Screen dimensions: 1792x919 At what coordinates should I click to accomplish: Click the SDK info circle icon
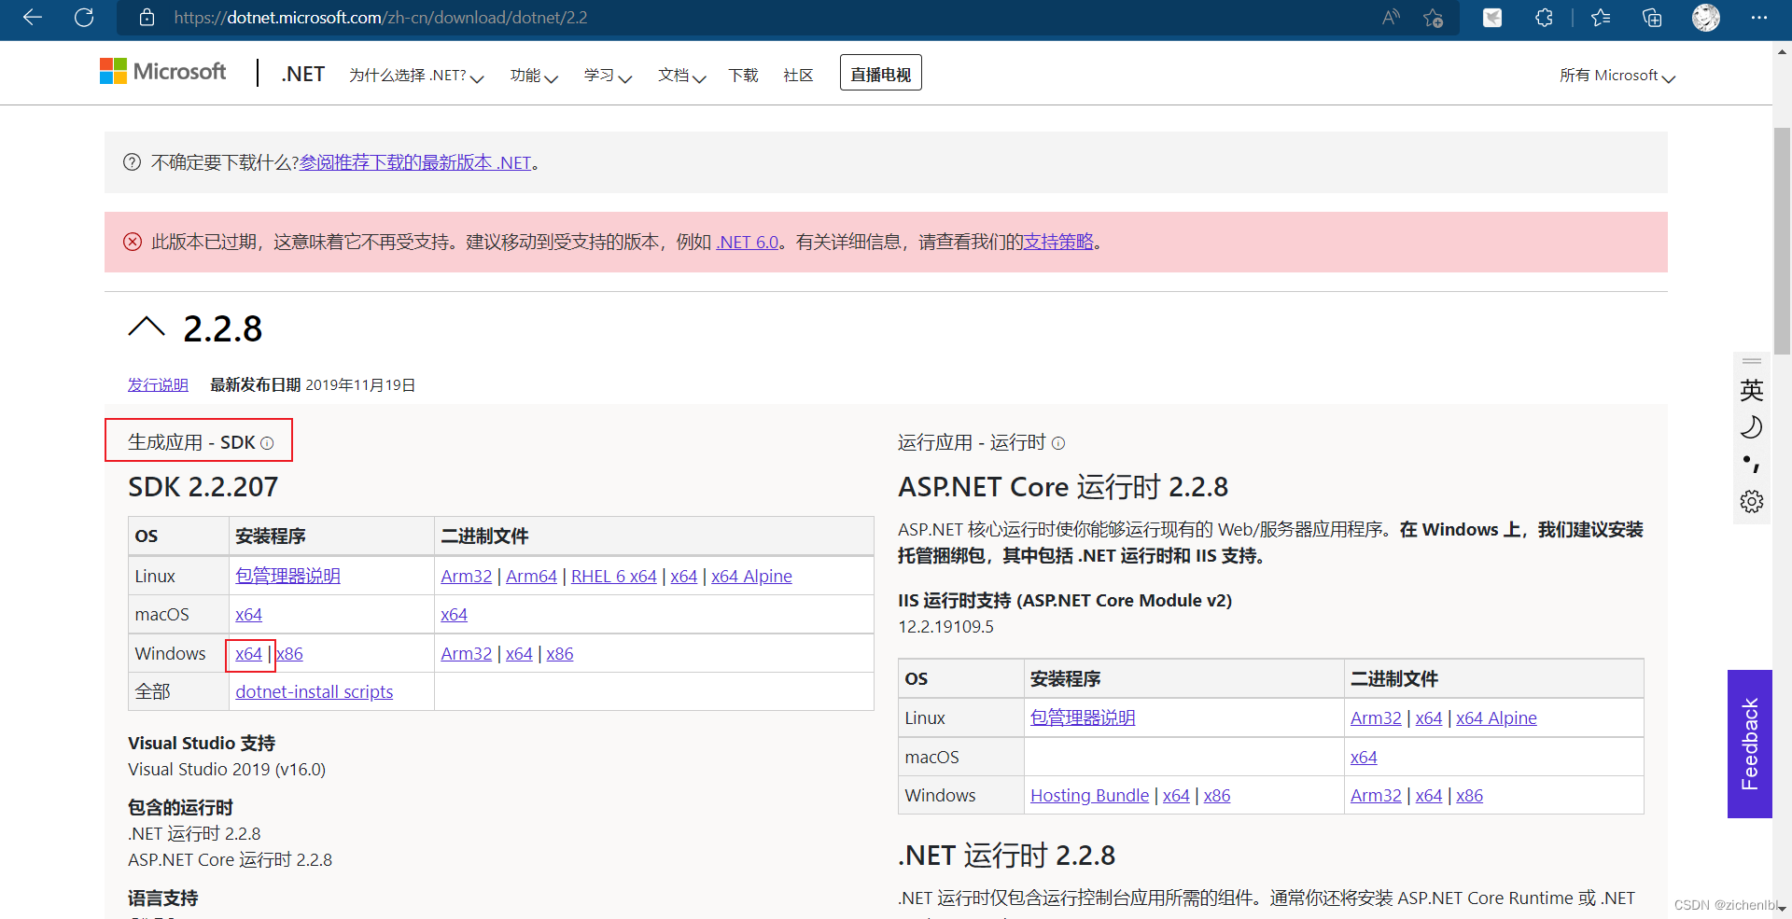[x=267, y=443]
